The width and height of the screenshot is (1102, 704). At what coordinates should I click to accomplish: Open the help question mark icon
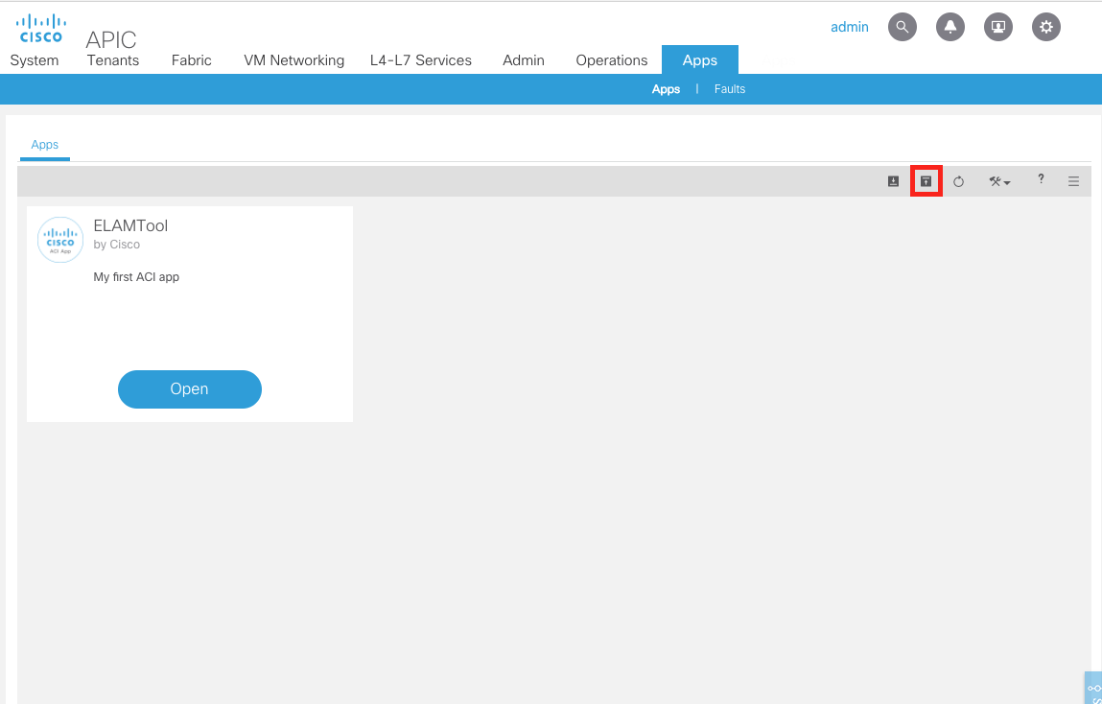pos(1041,179)
